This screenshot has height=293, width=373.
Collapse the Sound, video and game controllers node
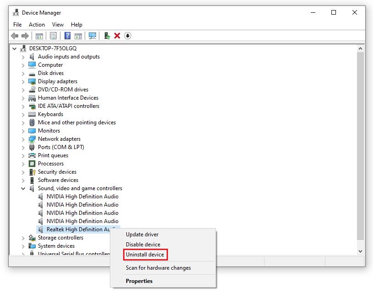click(23, 188)
